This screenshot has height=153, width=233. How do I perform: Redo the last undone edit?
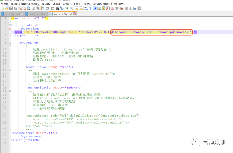tap(52, 8)
